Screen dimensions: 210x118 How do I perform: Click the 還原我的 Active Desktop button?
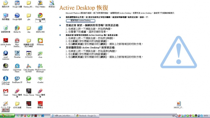[81, 21]
